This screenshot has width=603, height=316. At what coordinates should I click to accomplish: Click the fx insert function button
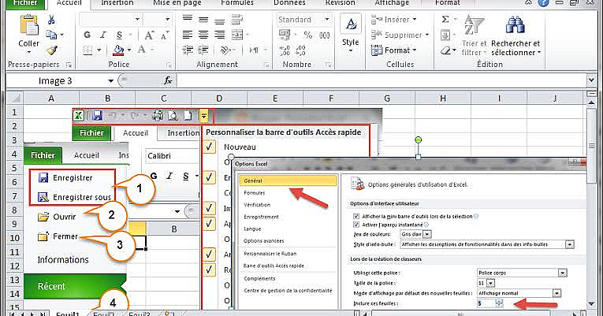[168, 80]
